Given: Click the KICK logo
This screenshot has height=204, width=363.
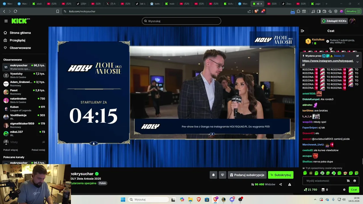Looking at the screenshot, I should (20, 21).
